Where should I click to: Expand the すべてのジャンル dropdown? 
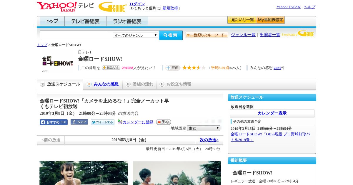click(136, 35)
